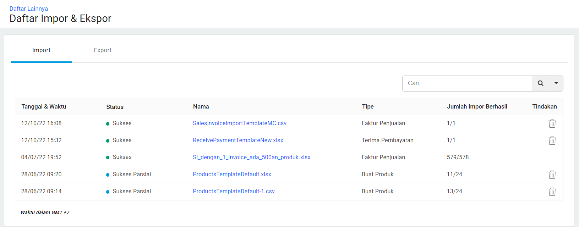Click the 11/24 import count
Viewport: 579px width, 227px height.
coord(454,175)
